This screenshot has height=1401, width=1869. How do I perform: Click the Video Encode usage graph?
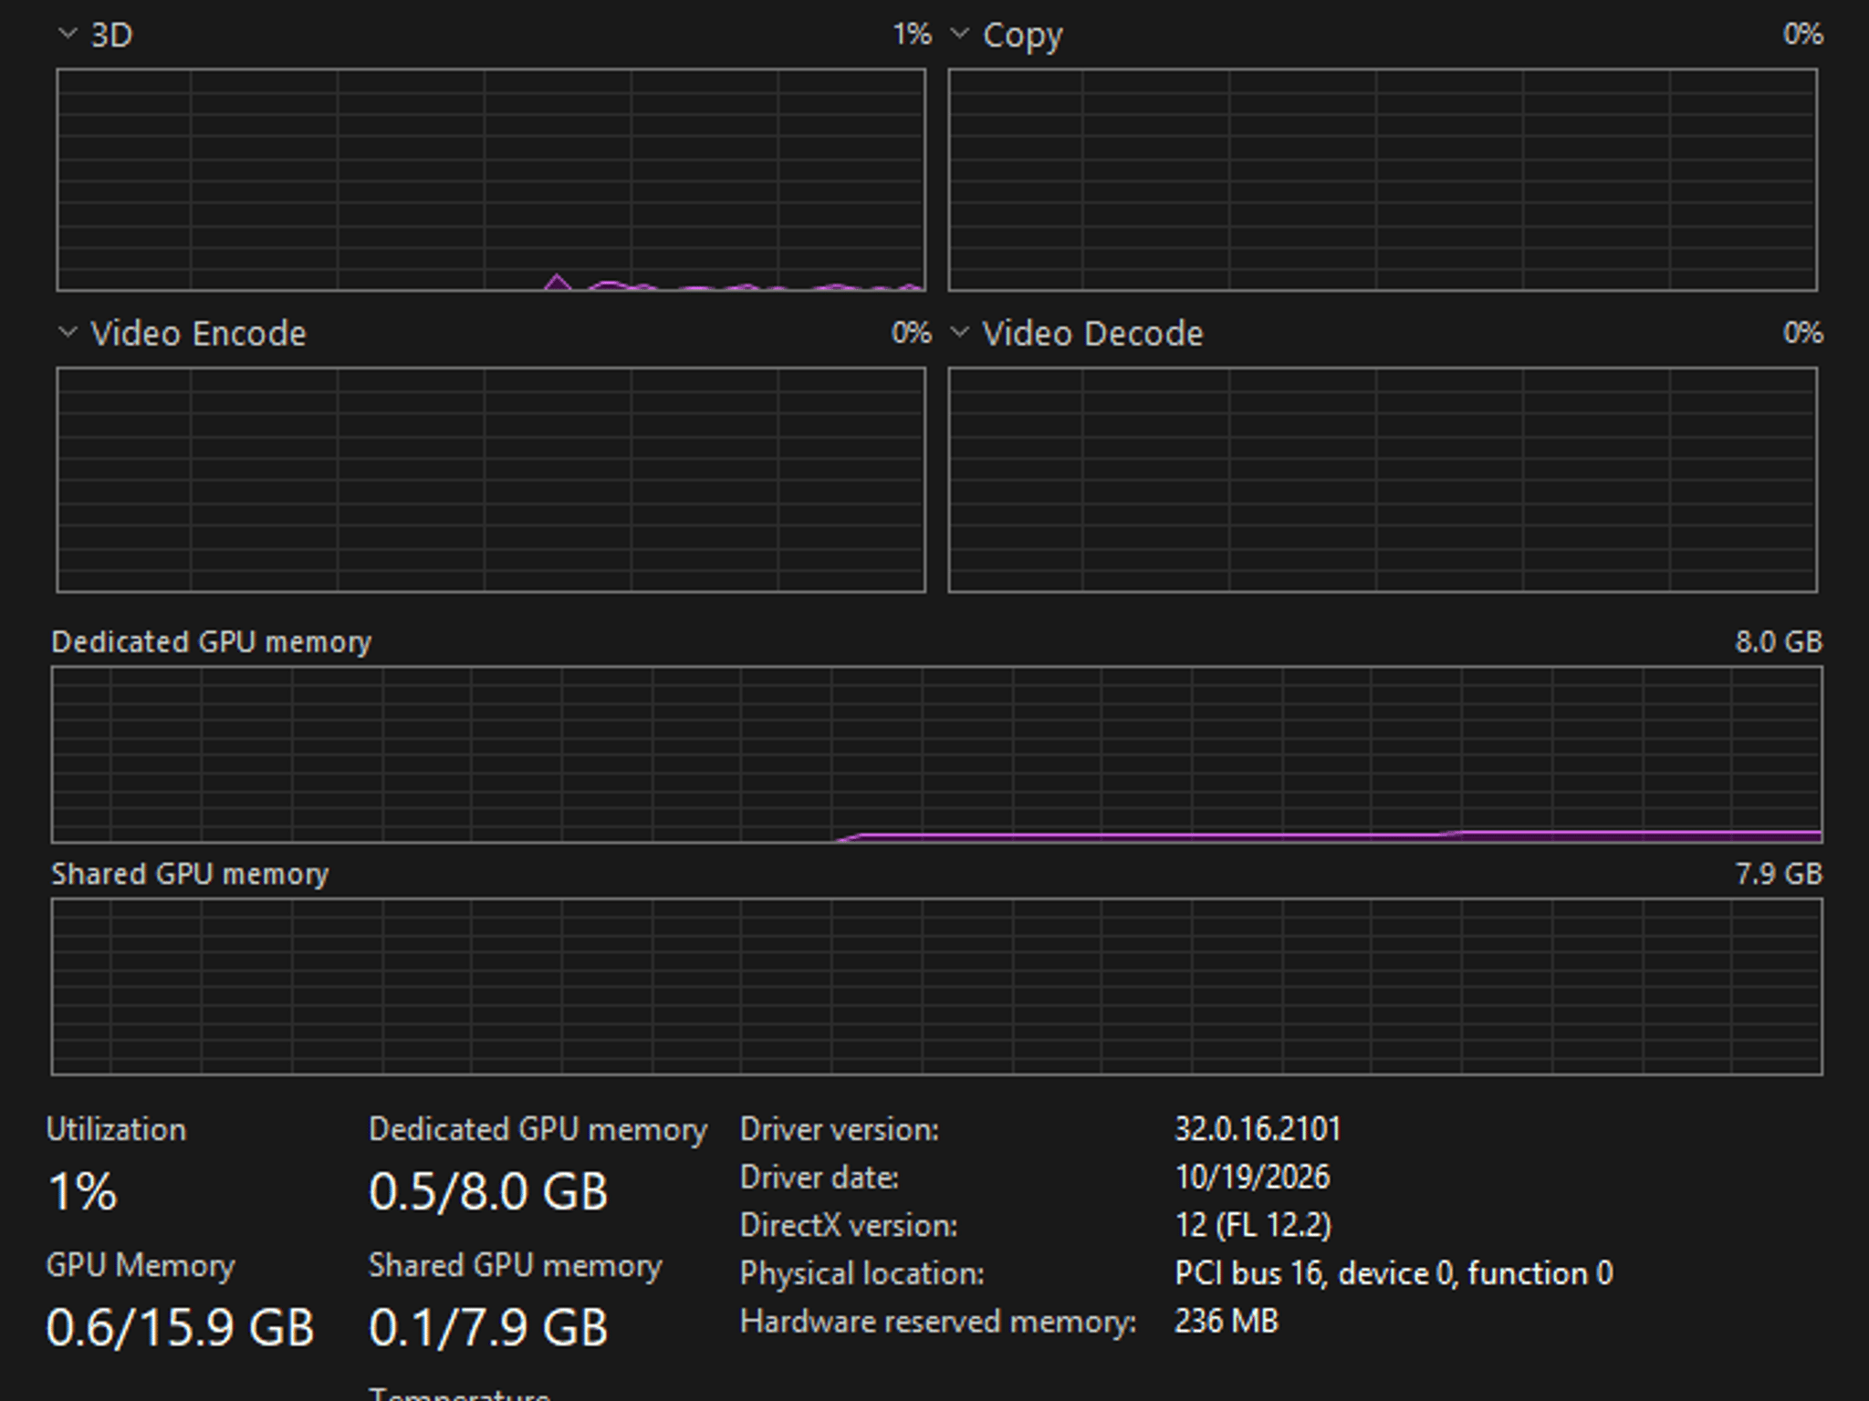click(x=491, y=480)
